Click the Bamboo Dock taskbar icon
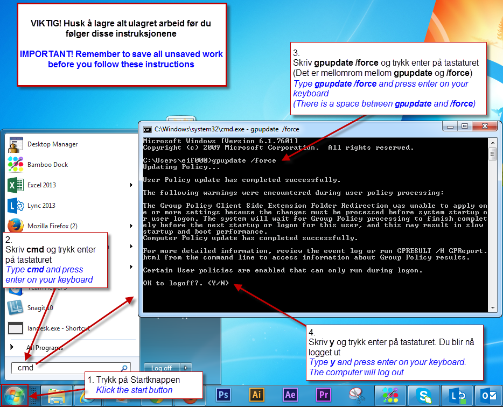503x407 pixels. point(391,396)
